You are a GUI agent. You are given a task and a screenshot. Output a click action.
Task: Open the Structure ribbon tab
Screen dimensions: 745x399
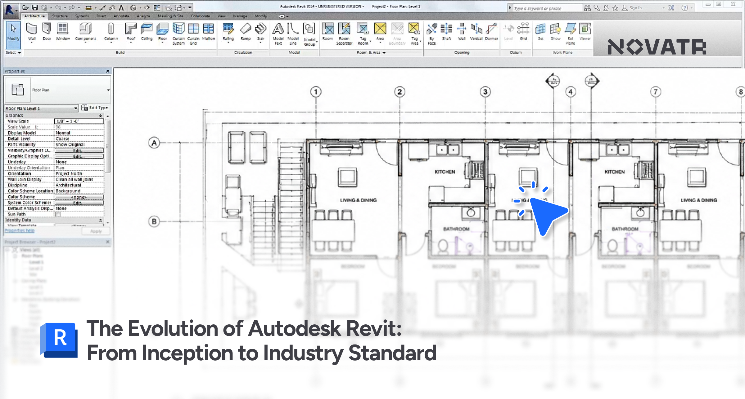tap(60, 16)
